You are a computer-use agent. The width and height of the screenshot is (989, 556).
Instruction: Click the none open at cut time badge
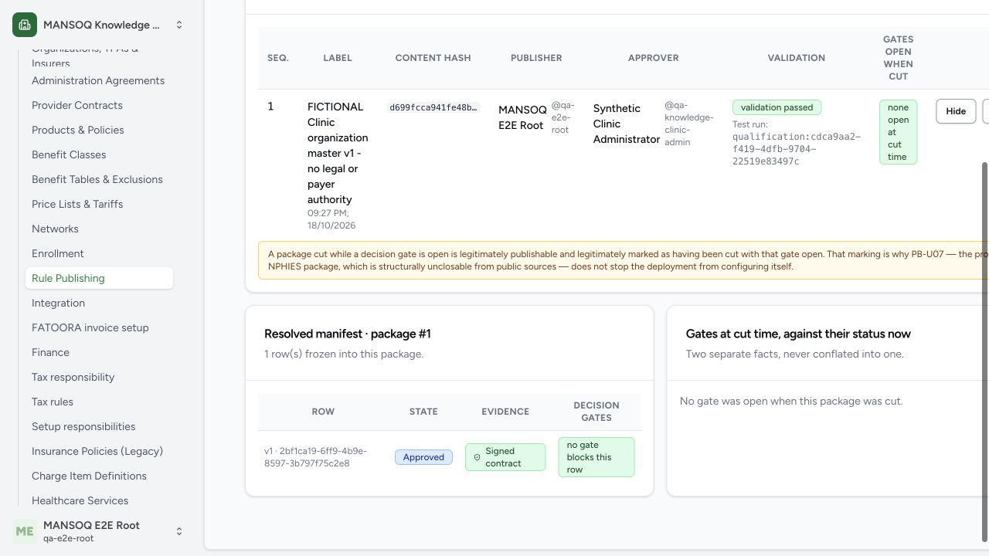pos(898,132)
